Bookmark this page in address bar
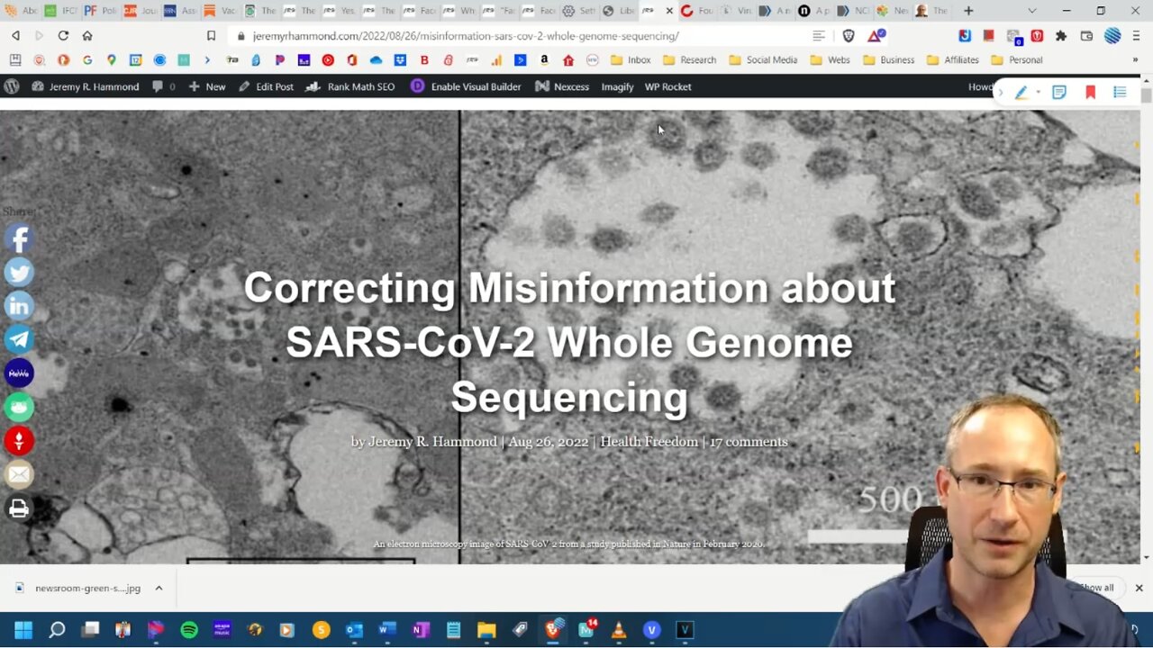Image resolution: width=1153 pixels, height=648 pixels. tap(211, 36)
